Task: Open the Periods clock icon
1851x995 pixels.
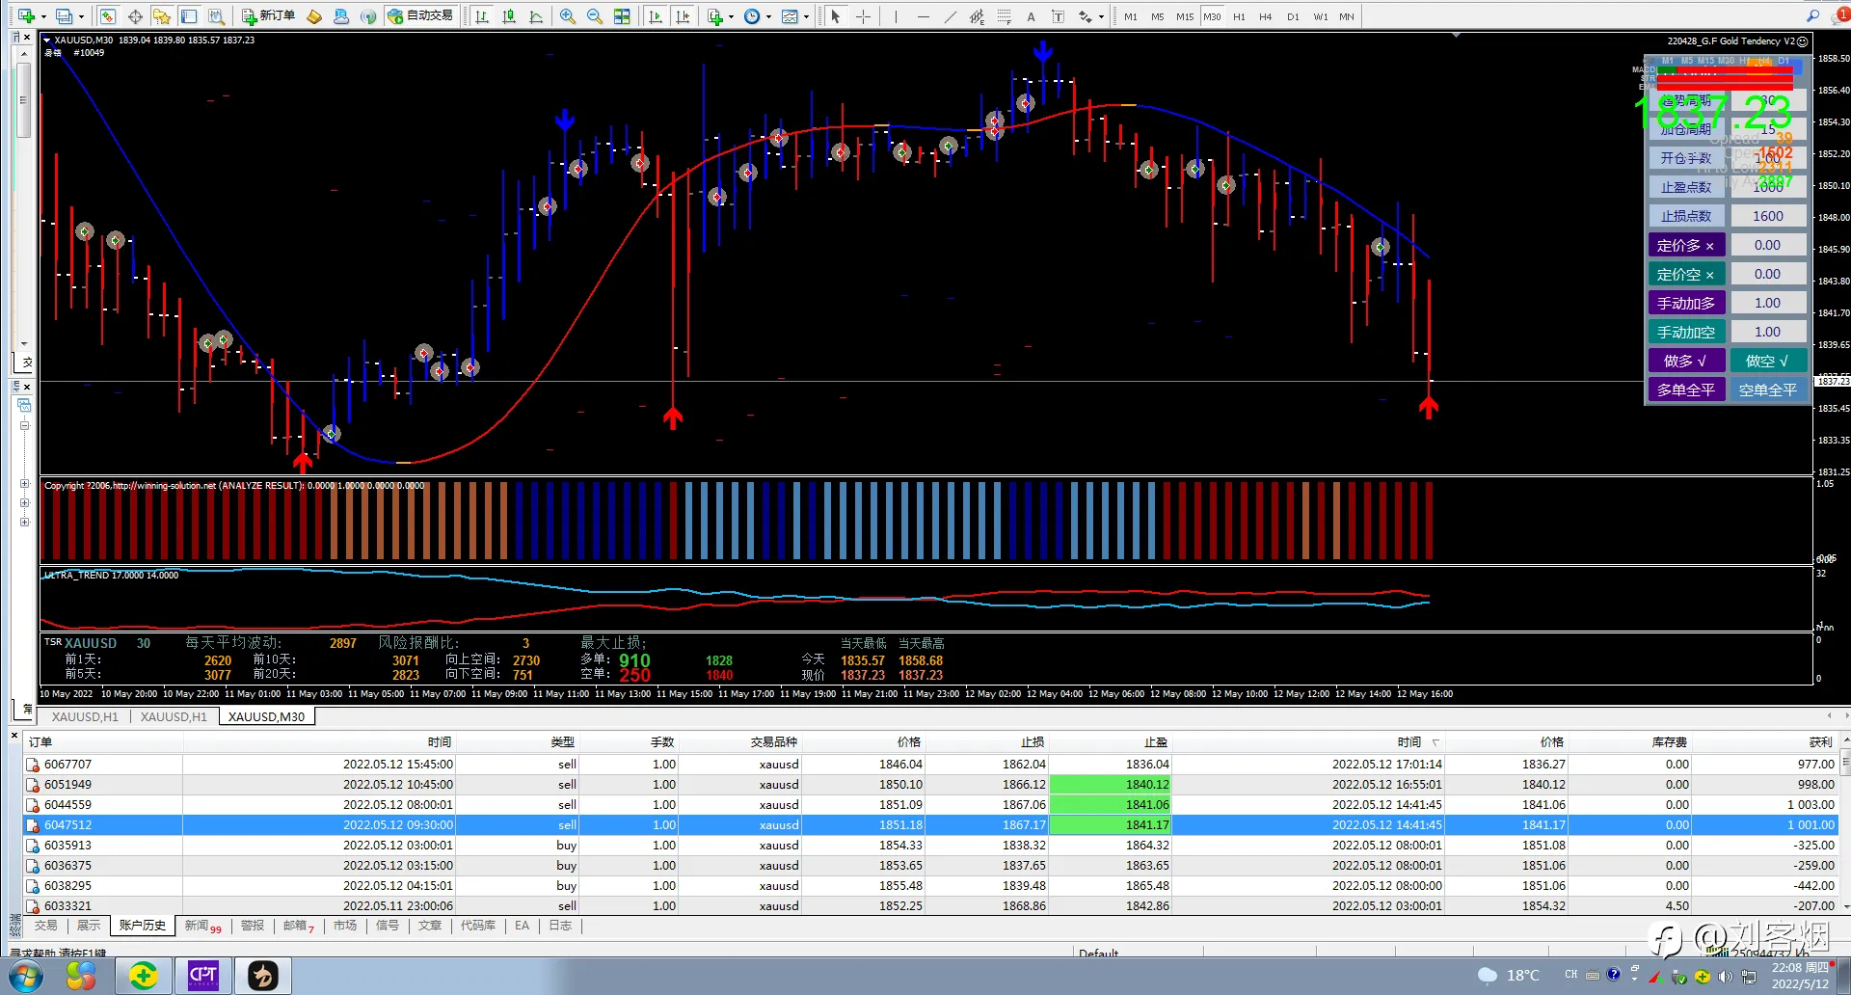Action: pyautogui.click(x=752, y=16)
